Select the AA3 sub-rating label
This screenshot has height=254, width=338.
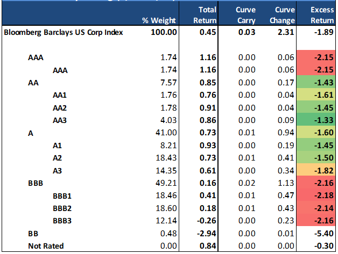[61, 121]
